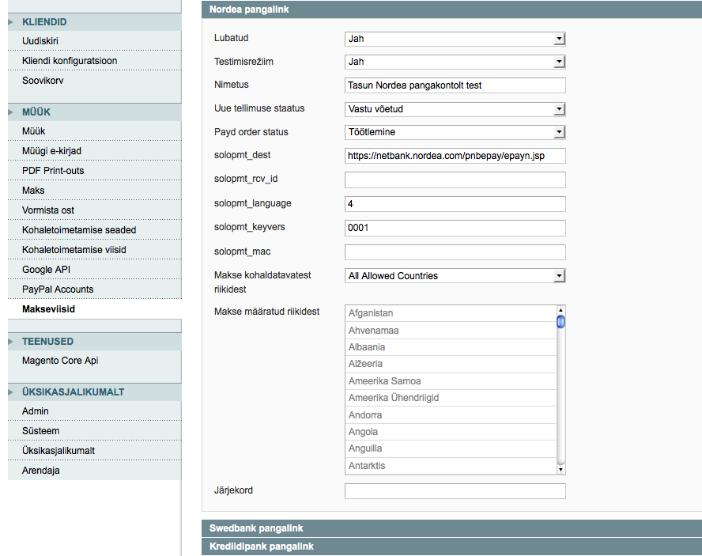Select Afganistan in the country list
This screenshot has height=556, width=702.
[x=451, y=313]
